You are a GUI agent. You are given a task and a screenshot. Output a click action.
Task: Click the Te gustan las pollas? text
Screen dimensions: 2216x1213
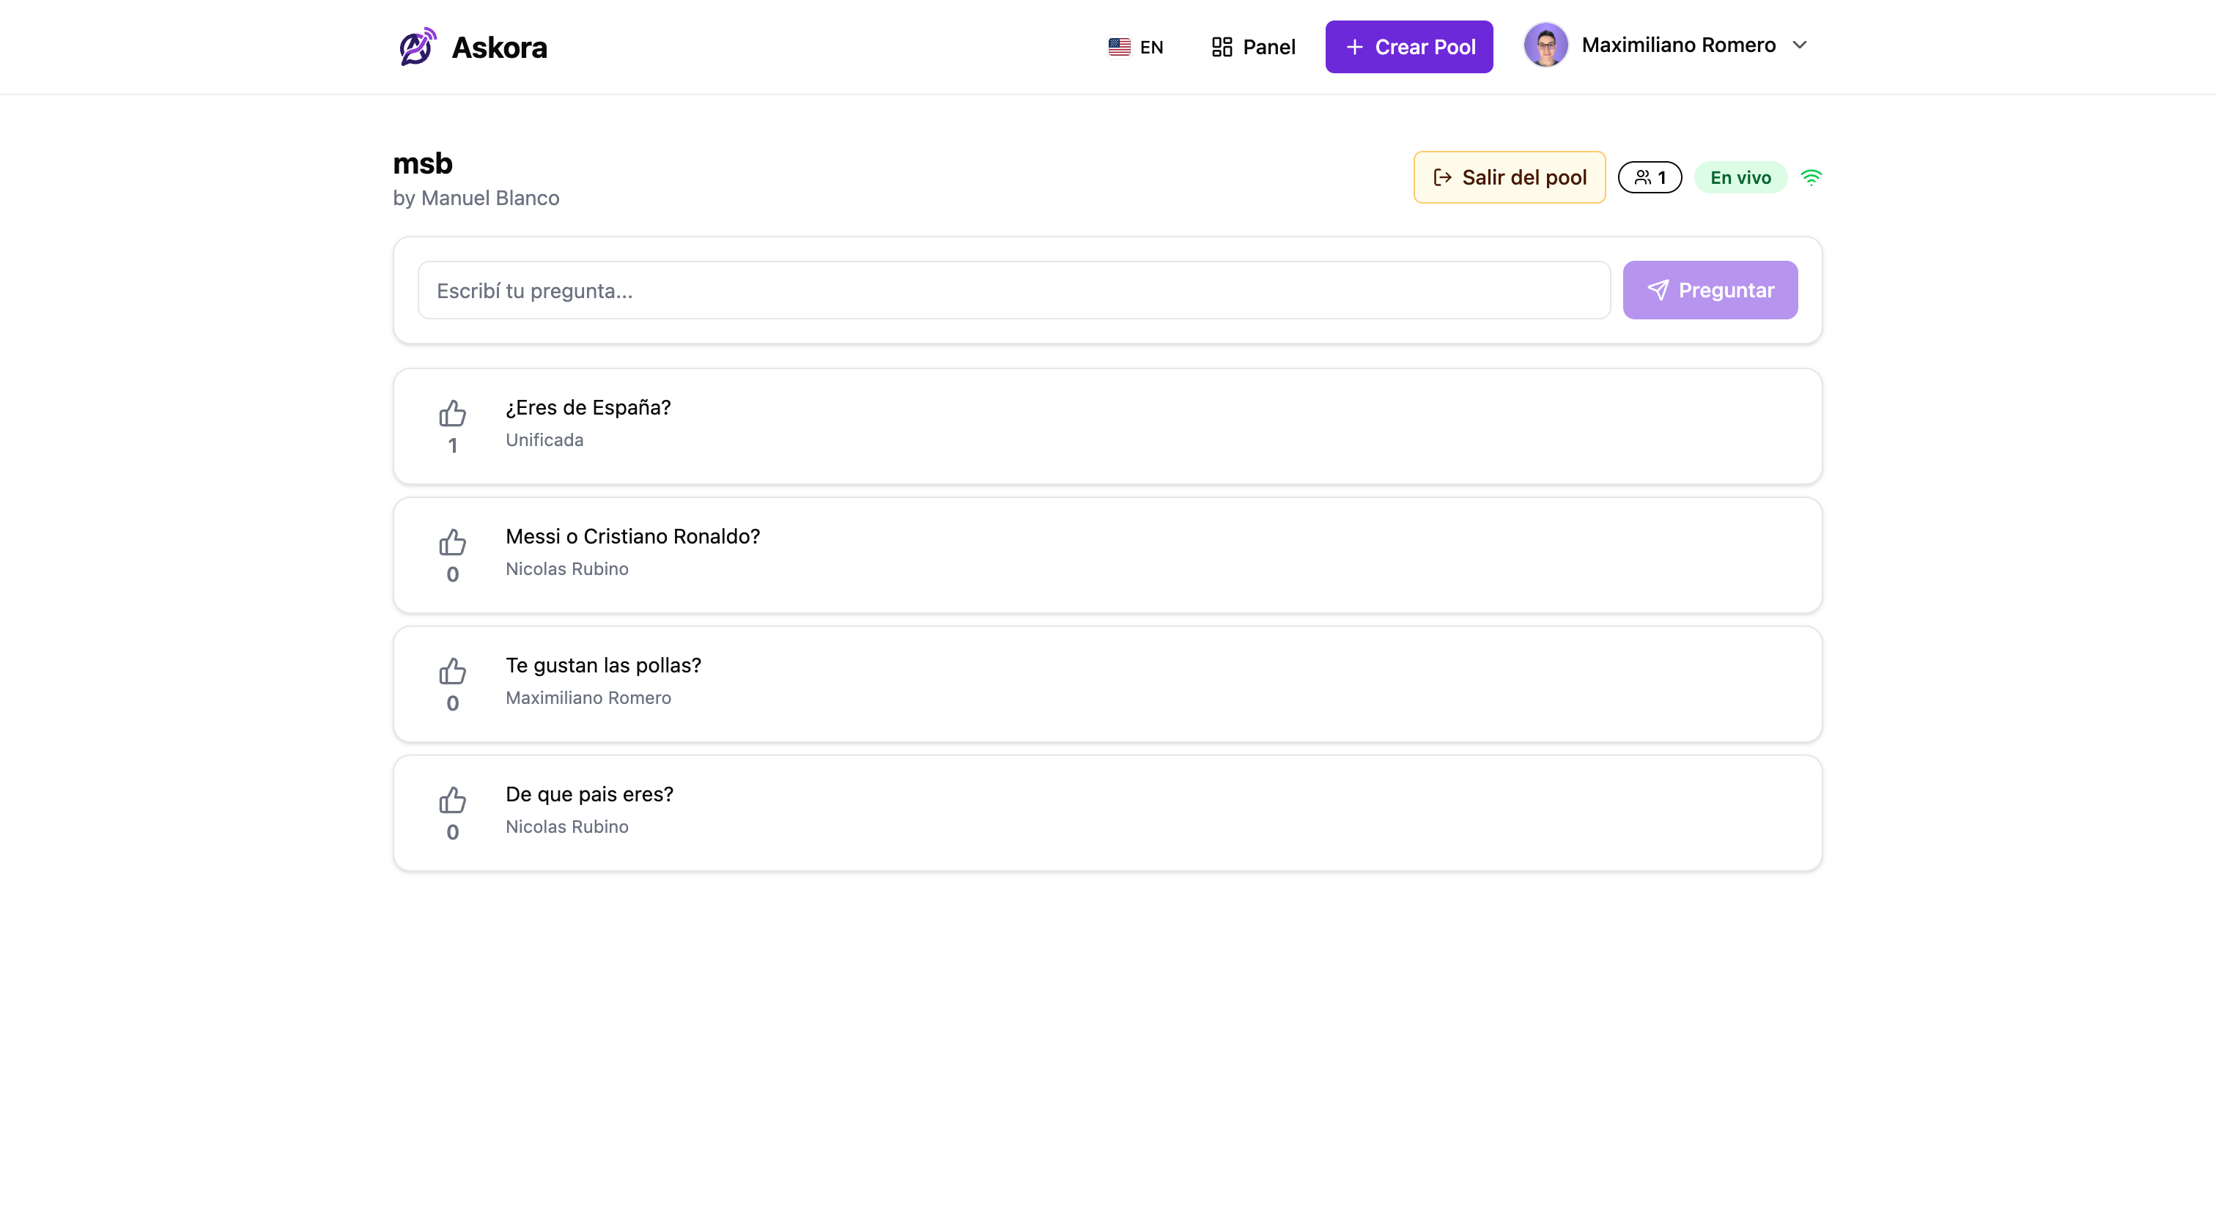click(603, 665)
